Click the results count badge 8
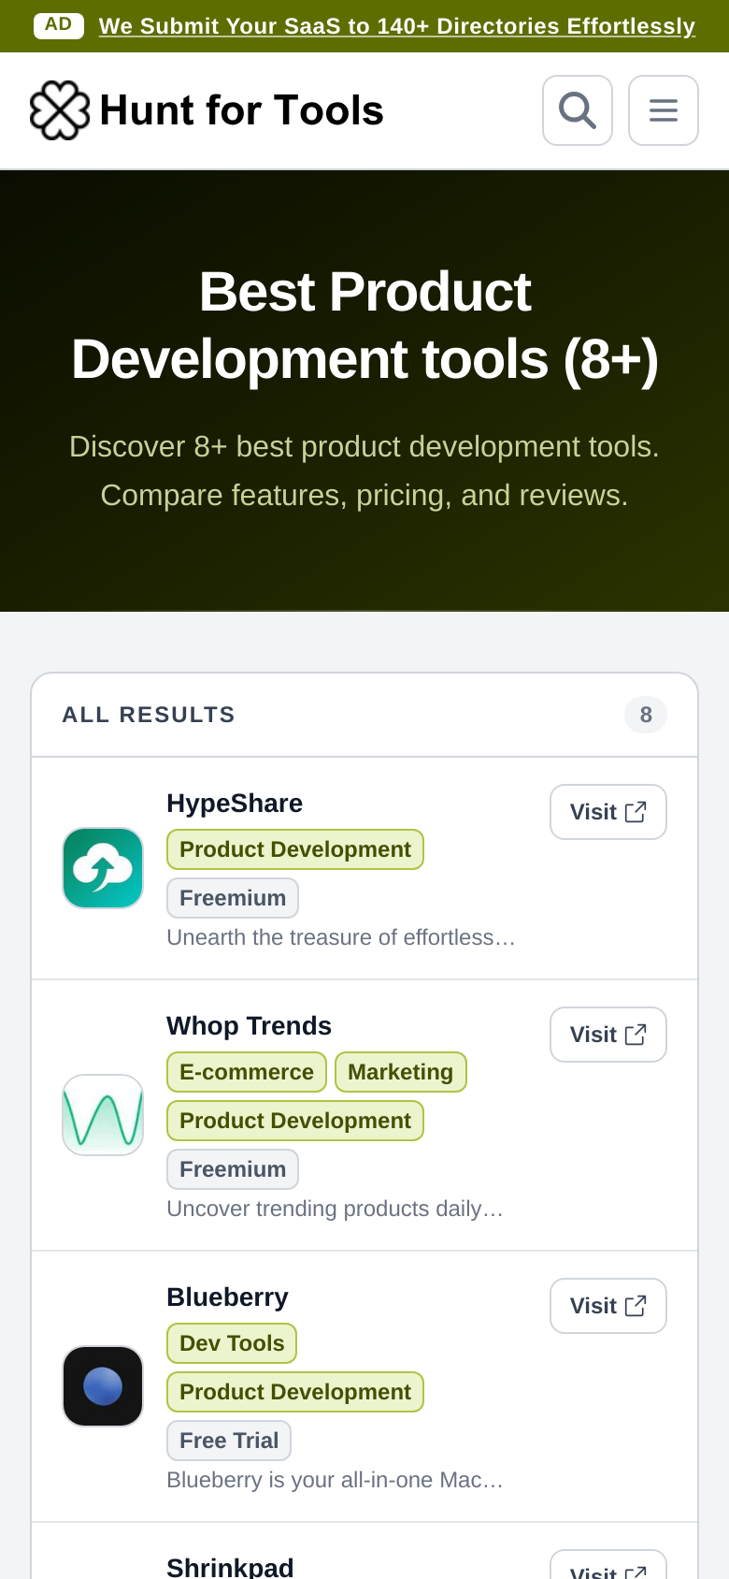The image size is (729, 1579). point(646,715)
